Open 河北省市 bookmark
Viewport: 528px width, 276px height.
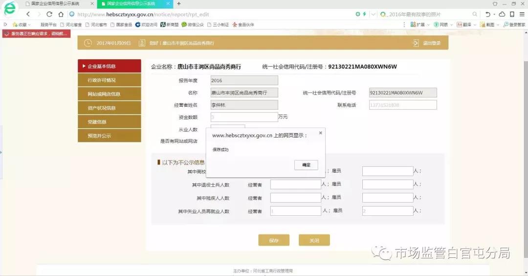tap(96, 24)
